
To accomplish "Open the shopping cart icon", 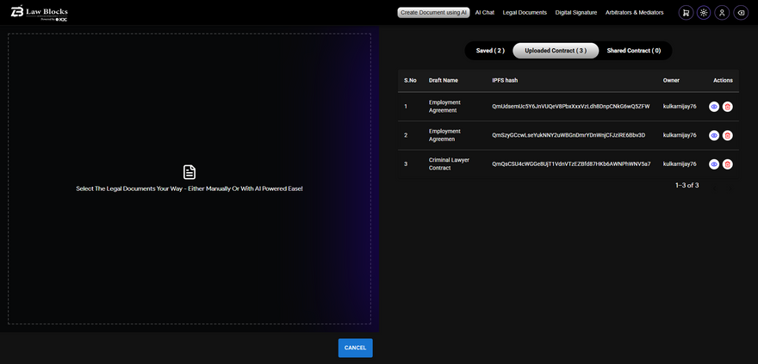I will click(686, 13).
